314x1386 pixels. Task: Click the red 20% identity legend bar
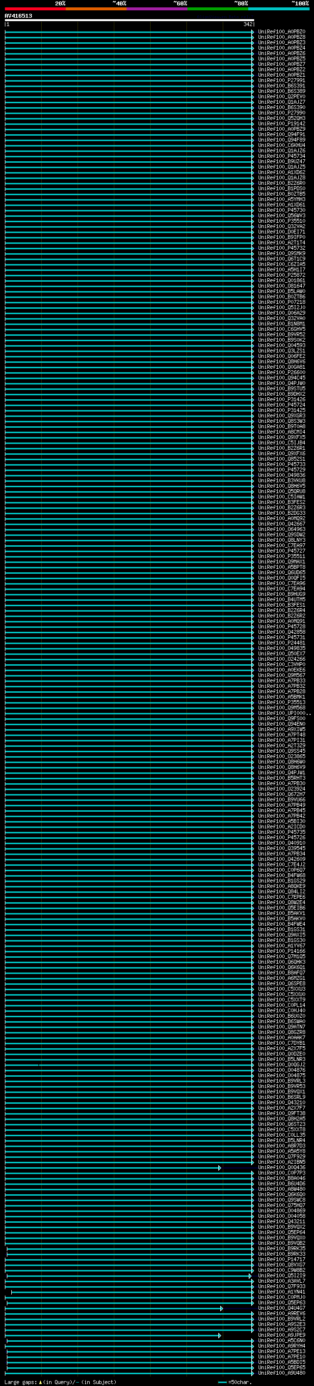pos(35,9)
